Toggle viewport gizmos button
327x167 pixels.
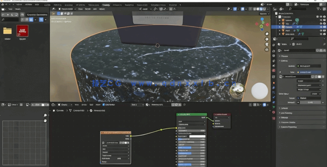[x=235, y=9]
